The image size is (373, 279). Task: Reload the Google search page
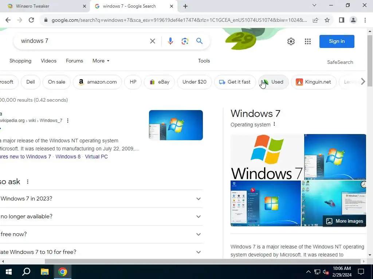pos(31,20)
